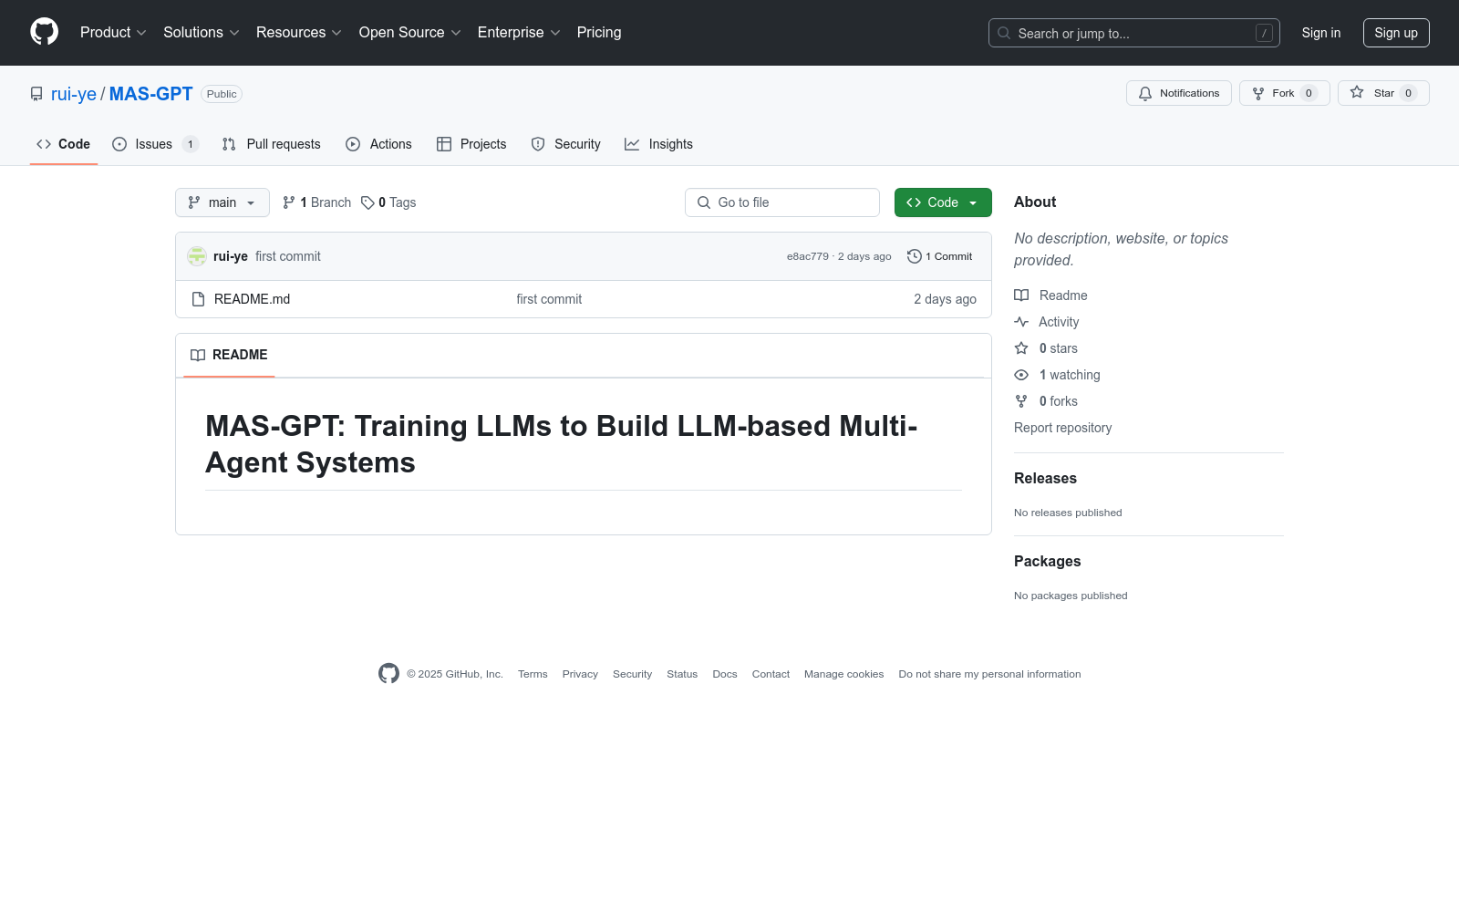Switch to the Issues tab
The height and width of the screenshot is (912, 1459).
155,144
